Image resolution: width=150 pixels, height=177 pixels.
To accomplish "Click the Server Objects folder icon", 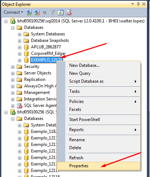I will 19,73.
